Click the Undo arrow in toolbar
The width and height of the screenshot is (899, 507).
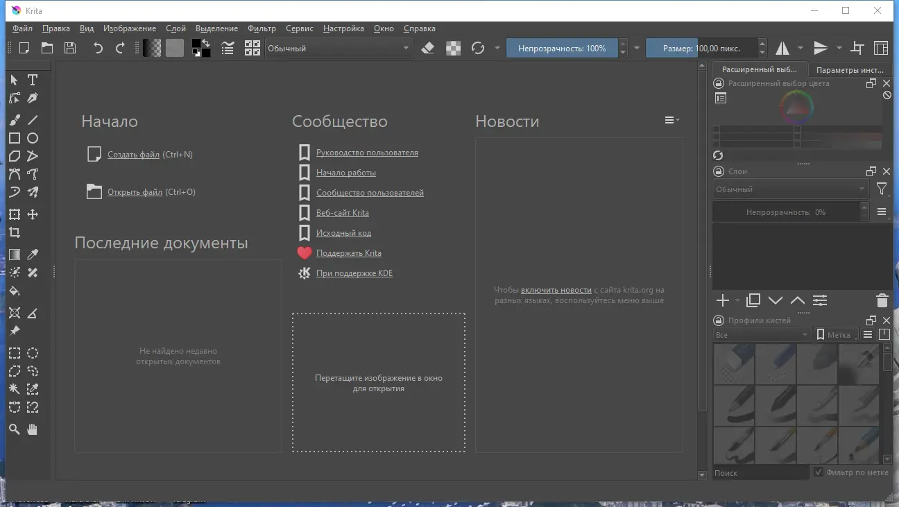(x=98, y=48)
